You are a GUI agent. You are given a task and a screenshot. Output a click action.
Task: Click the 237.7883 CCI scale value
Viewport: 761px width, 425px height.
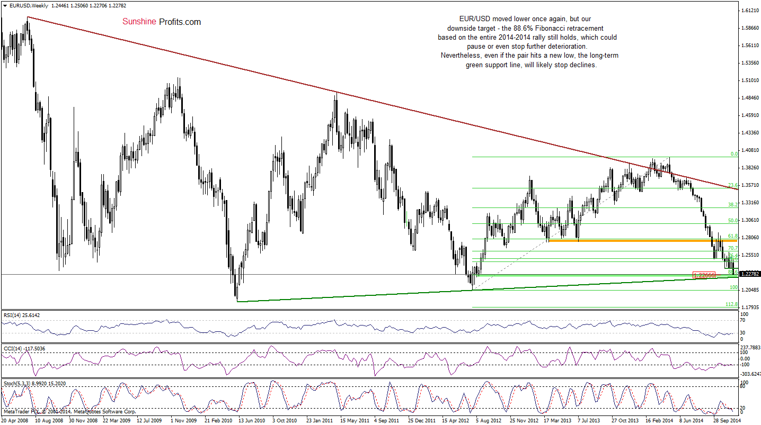750,348
